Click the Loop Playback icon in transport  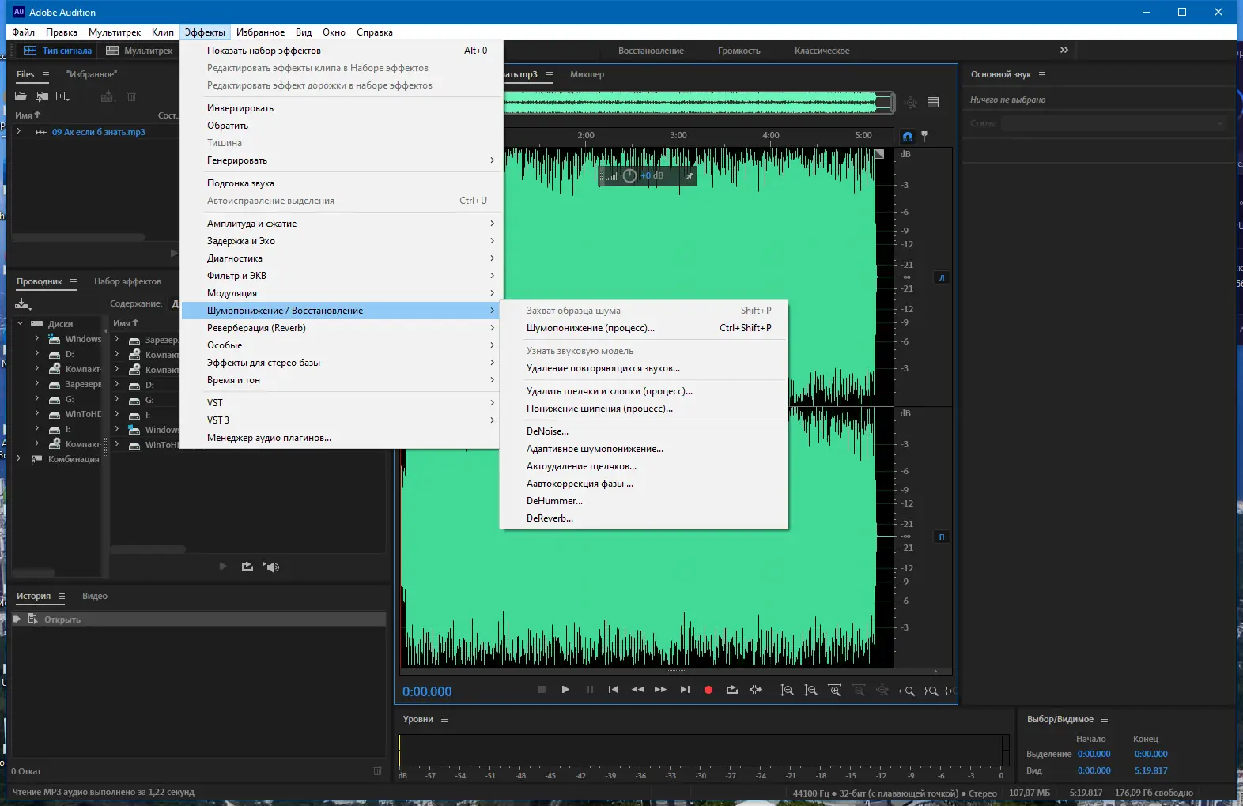tap(732, 690)
